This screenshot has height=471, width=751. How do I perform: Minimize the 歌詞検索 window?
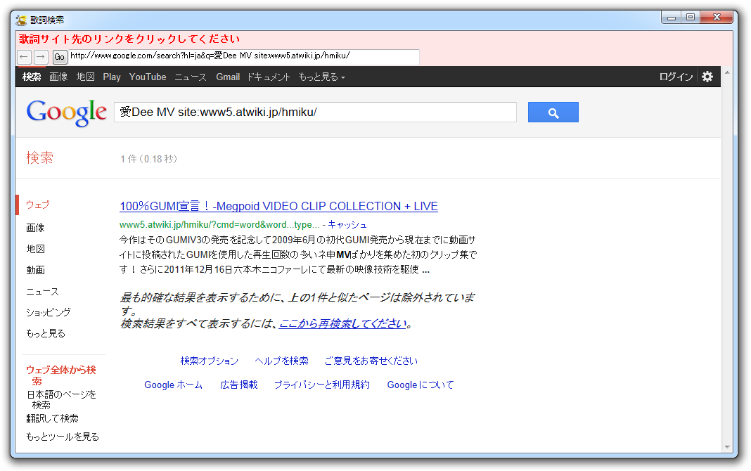[672, 18]
